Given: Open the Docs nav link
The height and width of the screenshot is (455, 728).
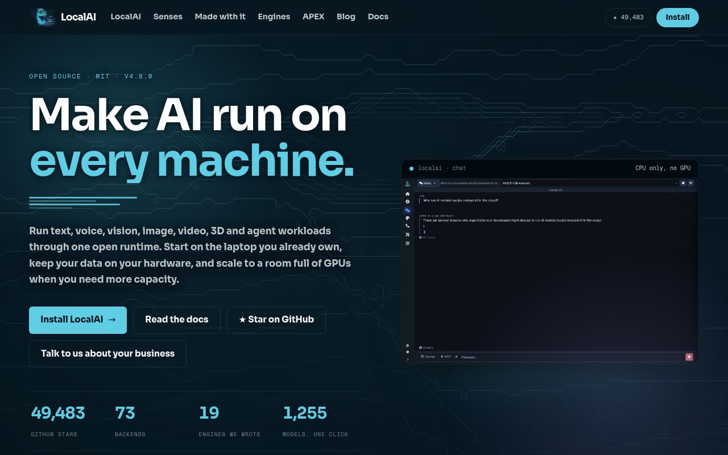Looking at the screenshot, I should coord(378,17).
